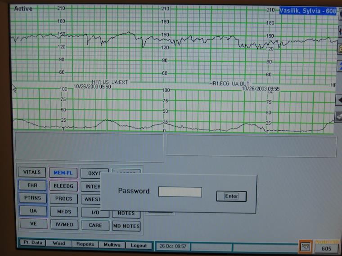Open the MD NOTES button
This screenshot has width=342, height=256.
[126, 225]
